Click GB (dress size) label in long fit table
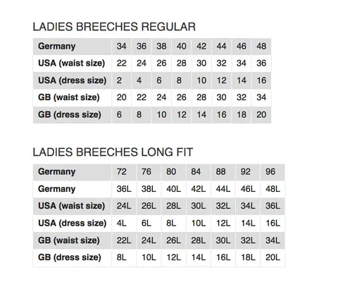The image size is (338, 287). [70, 257]
